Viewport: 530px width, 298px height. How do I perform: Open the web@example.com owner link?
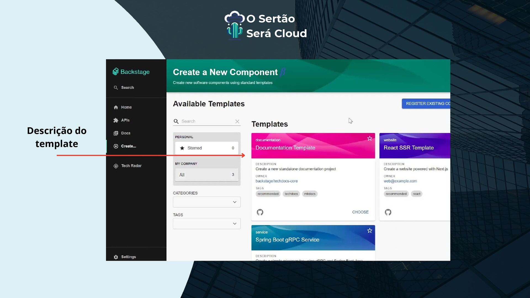tap(400, 181)
